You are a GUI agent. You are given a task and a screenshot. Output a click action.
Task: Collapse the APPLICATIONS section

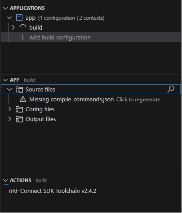5,8
